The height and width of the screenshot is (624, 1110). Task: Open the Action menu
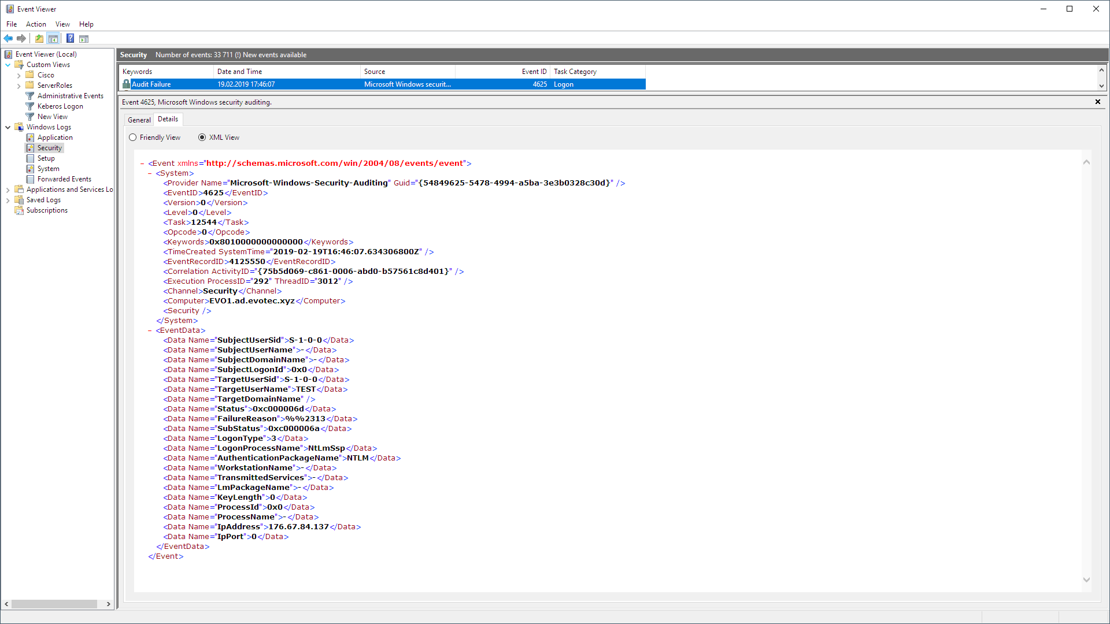pyautogui.click(x=36, y=24)
